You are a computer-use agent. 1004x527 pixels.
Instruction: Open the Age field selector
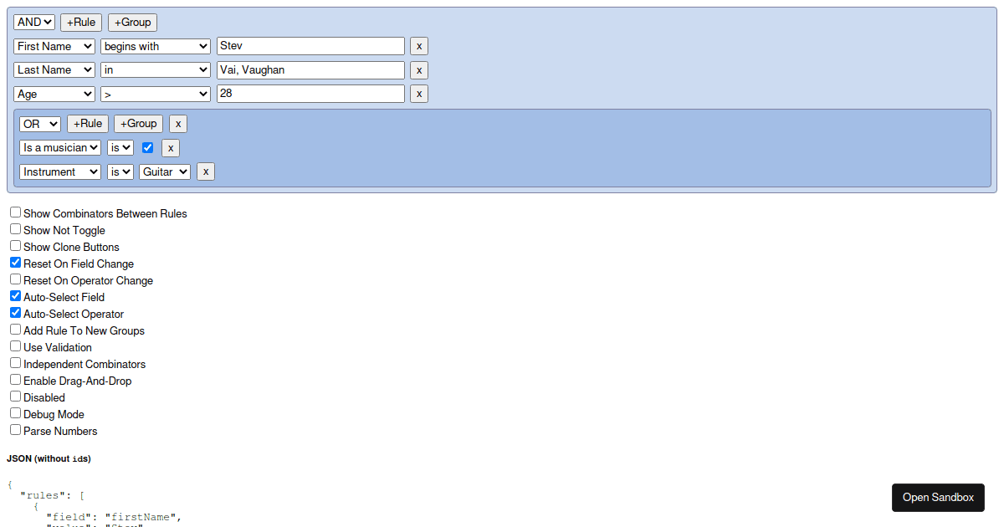(54, 94)
